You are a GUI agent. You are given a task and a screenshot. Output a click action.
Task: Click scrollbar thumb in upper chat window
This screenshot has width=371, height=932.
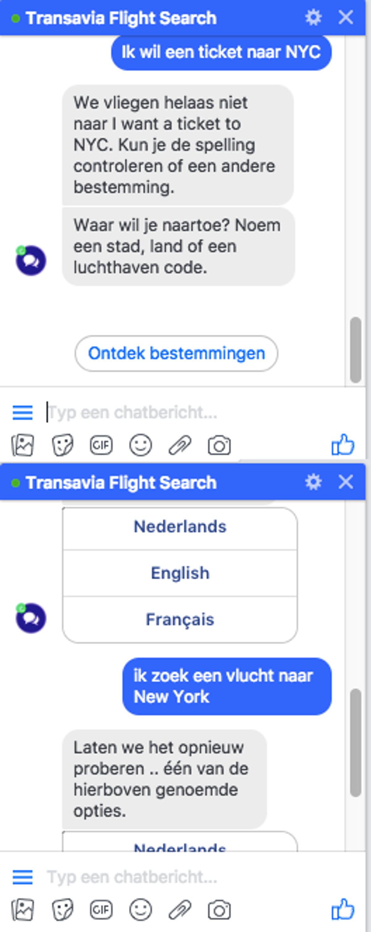click(356, 350)
